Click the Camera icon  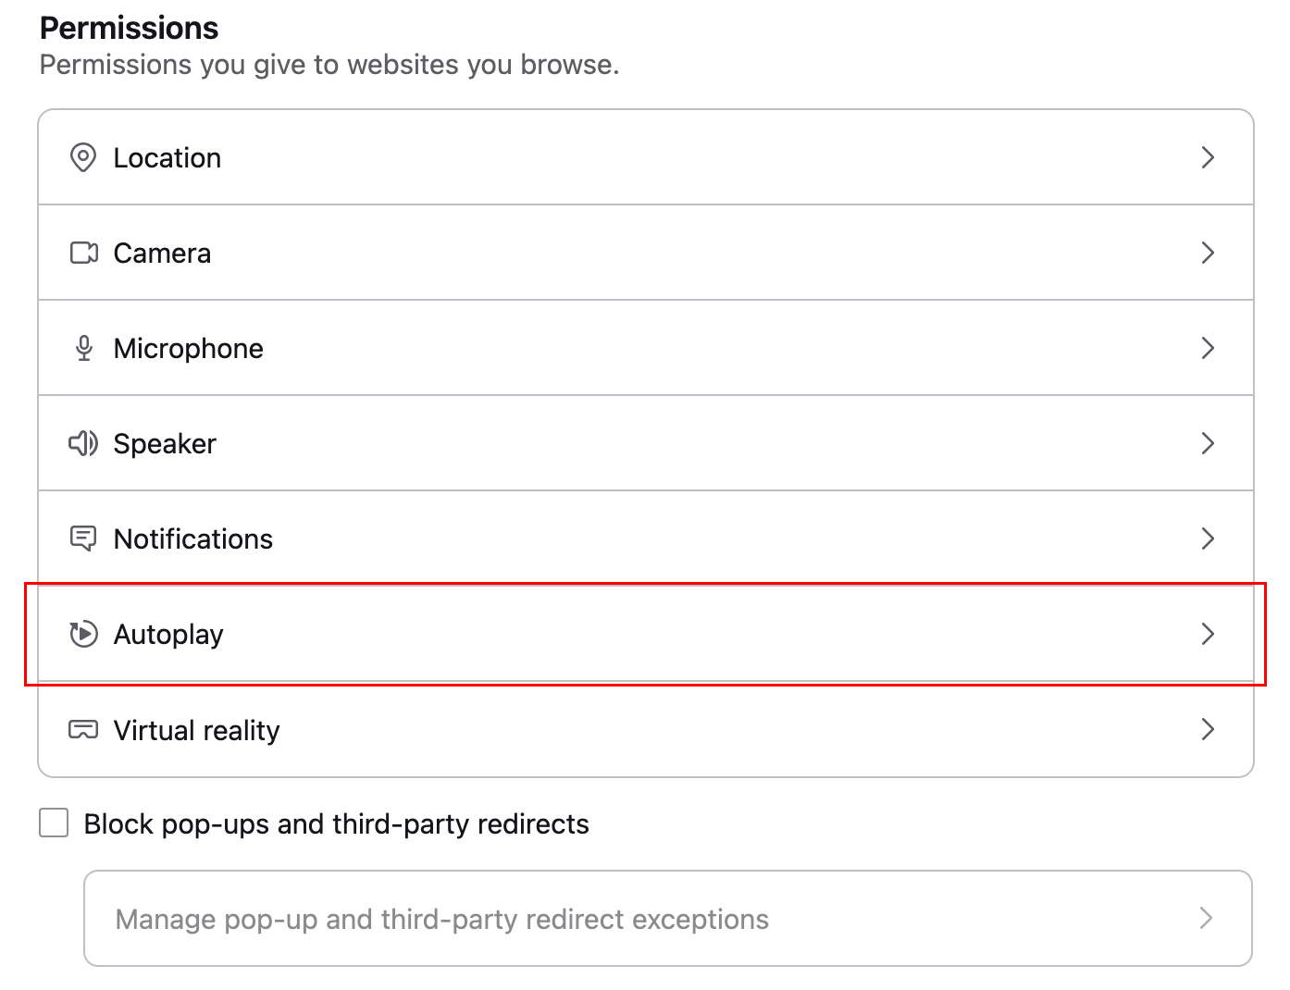[x=84, y=253]
